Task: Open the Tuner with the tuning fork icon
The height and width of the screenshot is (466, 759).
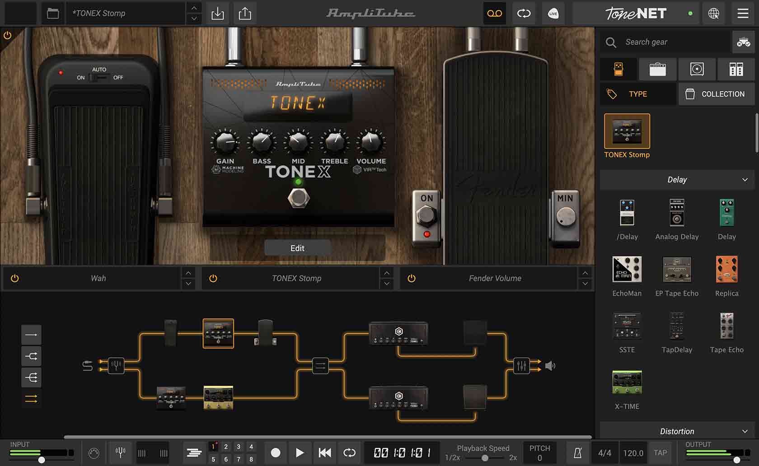Action: pos(121,453)
